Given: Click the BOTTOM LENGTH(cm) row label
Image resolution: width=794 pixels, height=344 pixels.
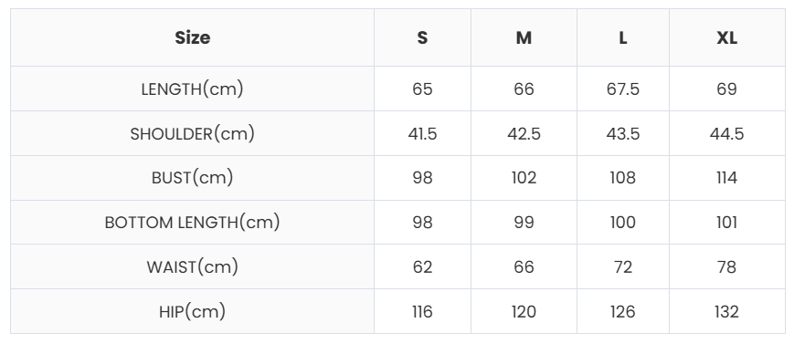Looking at the screenshot, I should (x=193, y=223).
